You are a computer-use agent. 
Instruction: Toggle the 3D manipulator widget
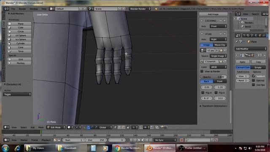84,128
